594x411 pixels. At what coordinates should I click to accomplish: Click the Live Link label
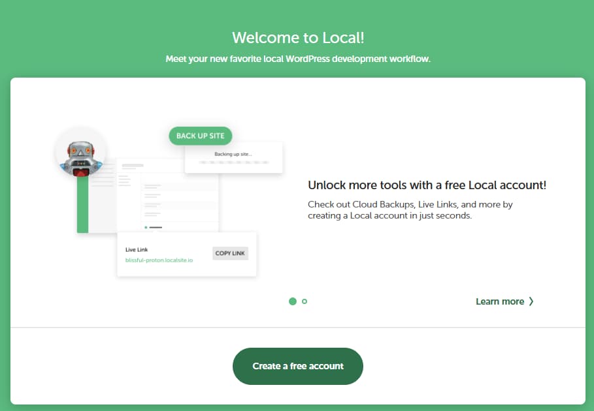point(137,250)
